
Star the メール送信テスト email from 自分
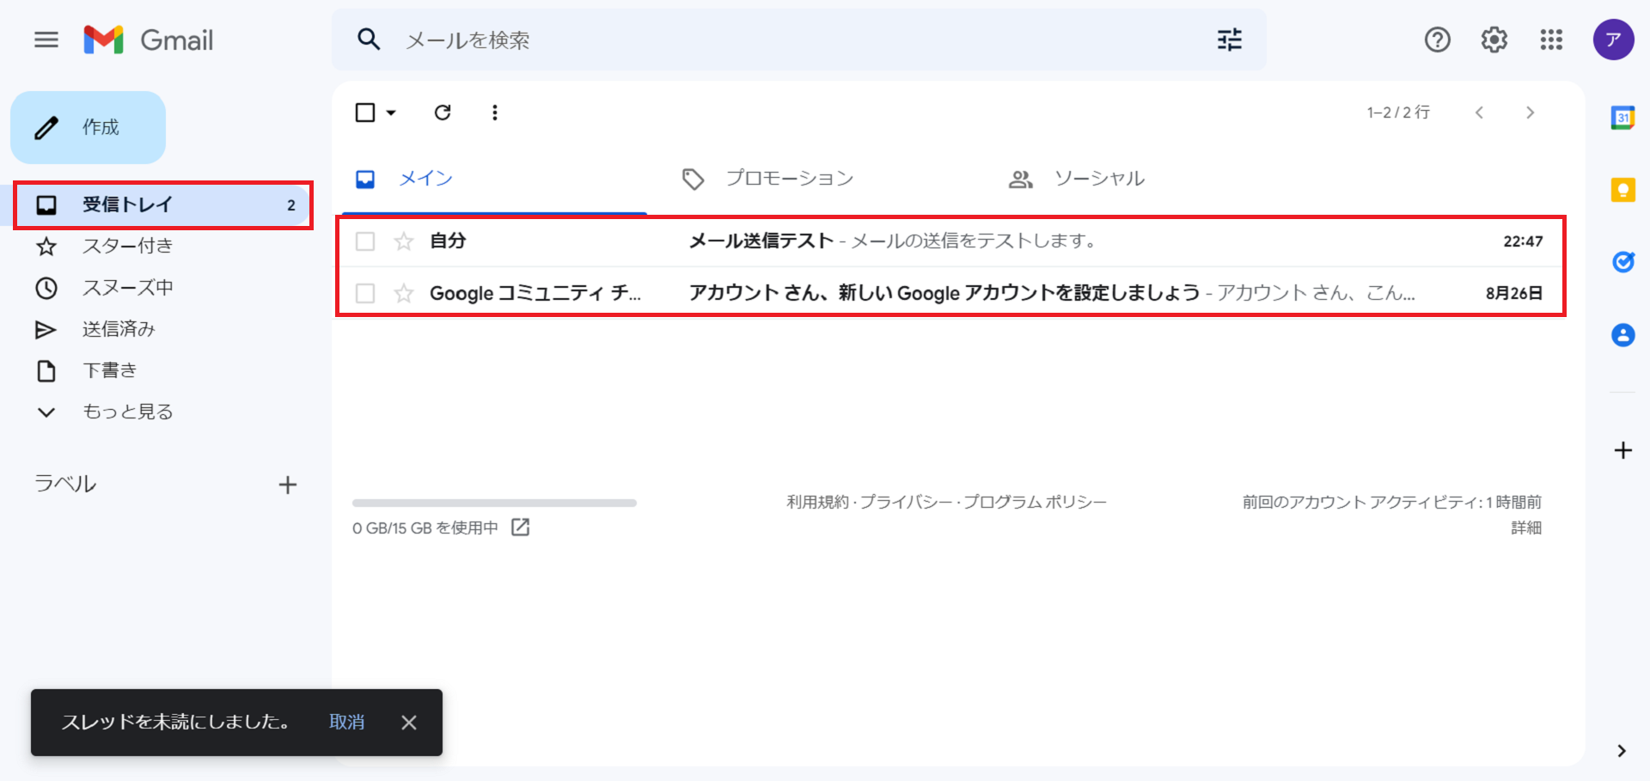click(x=403, y=241)
